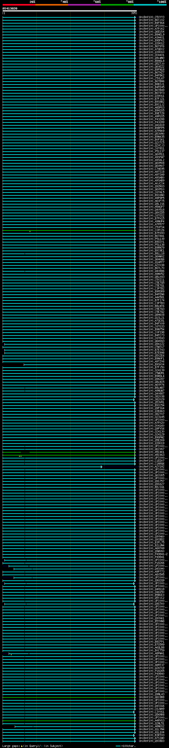Viewport: 169px width, 748px height.
Task: Select the UniRef100_Q6IV67 label
Action: coord(152,449)
